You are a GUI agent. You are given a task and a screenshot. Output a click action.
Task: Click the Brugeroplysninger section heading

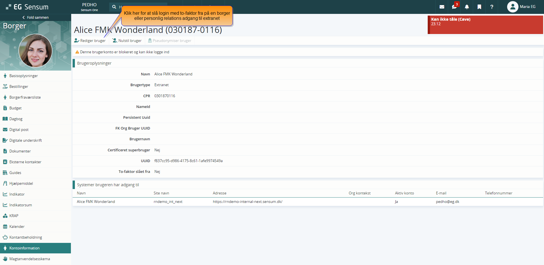94,63
